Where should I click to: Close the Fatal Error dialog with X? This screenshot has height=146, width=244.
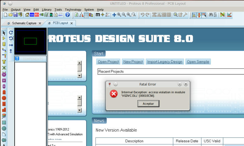coord(186,84)
